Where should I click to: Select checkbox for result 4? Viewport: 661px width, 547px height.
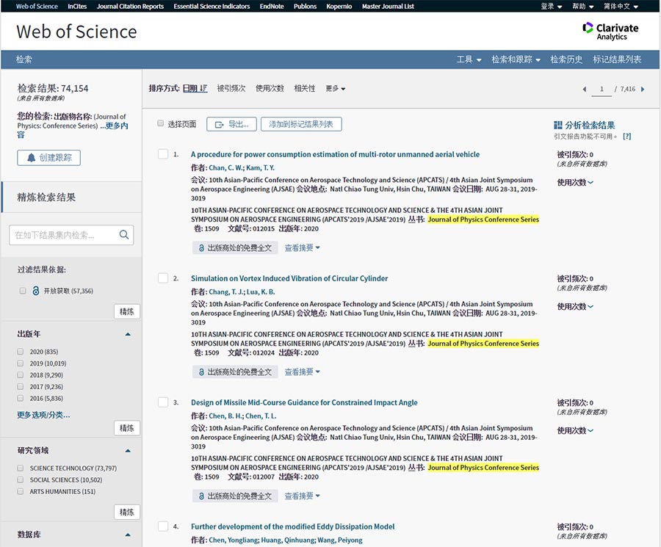point(163,526)
